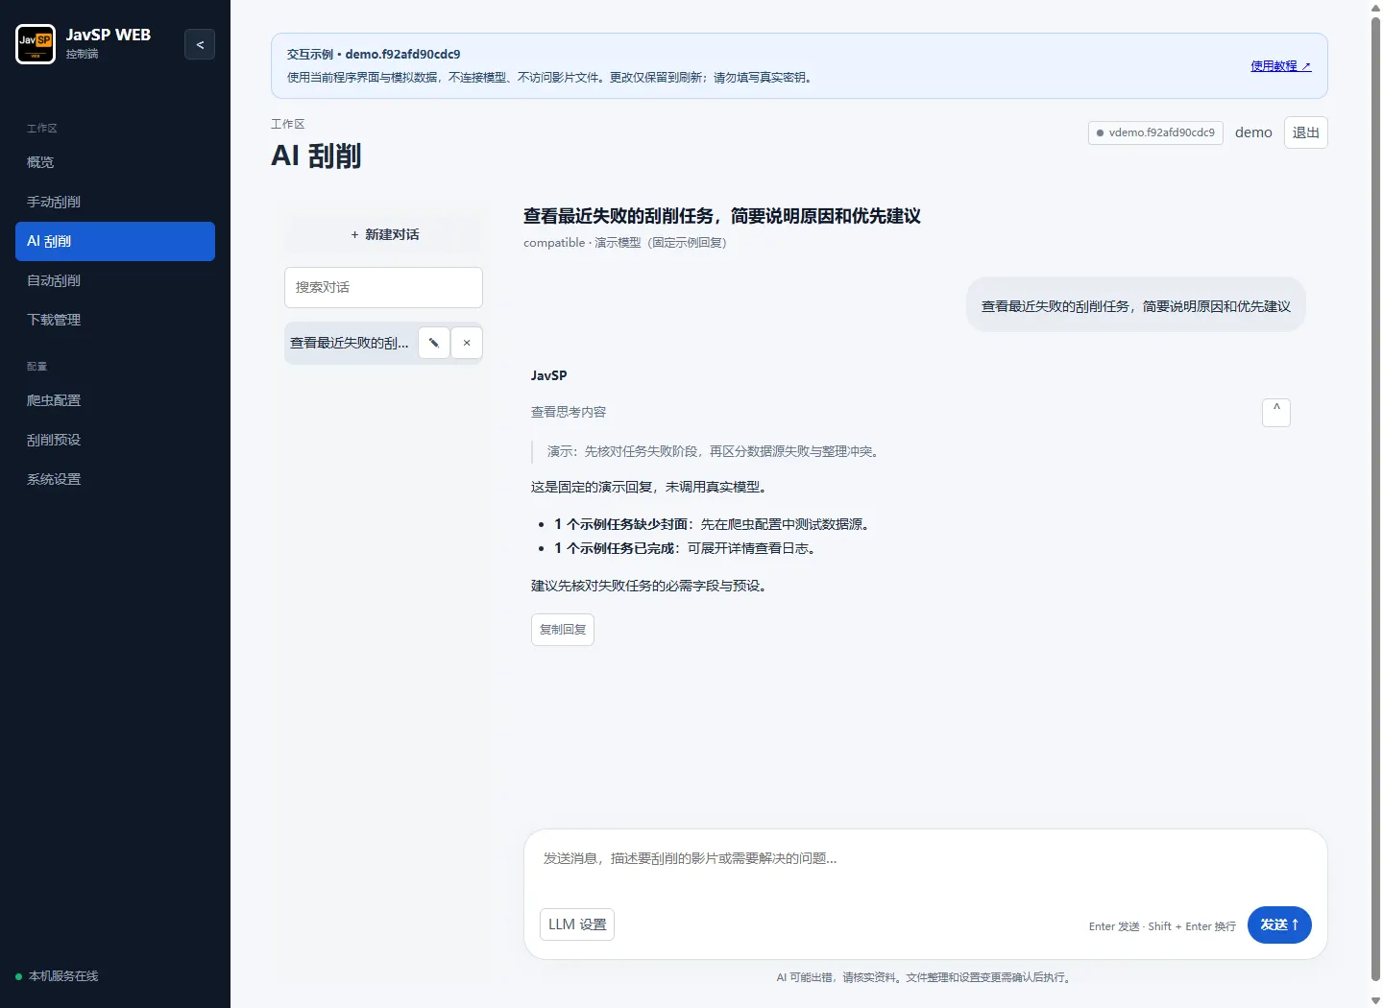This screenshot has height=1008, width=1383.
Task: Go to 刮削预设 page
Action: click(115, 440)
